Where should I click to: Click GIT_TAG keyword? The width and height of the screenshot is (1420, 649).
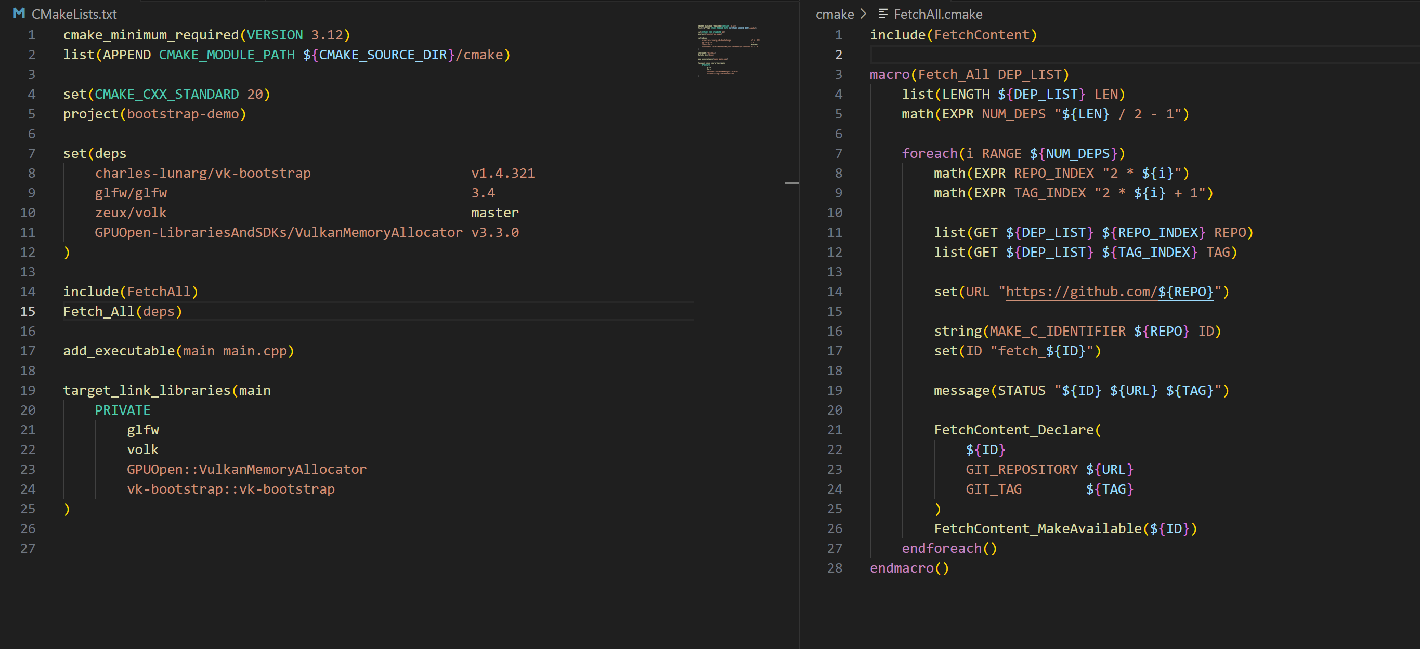(x=993, y=489)
